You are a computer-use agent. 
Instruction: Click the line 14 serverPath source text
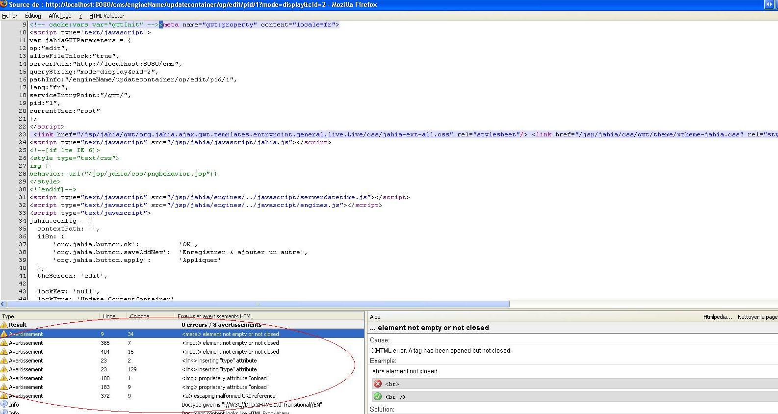(105, 64)
